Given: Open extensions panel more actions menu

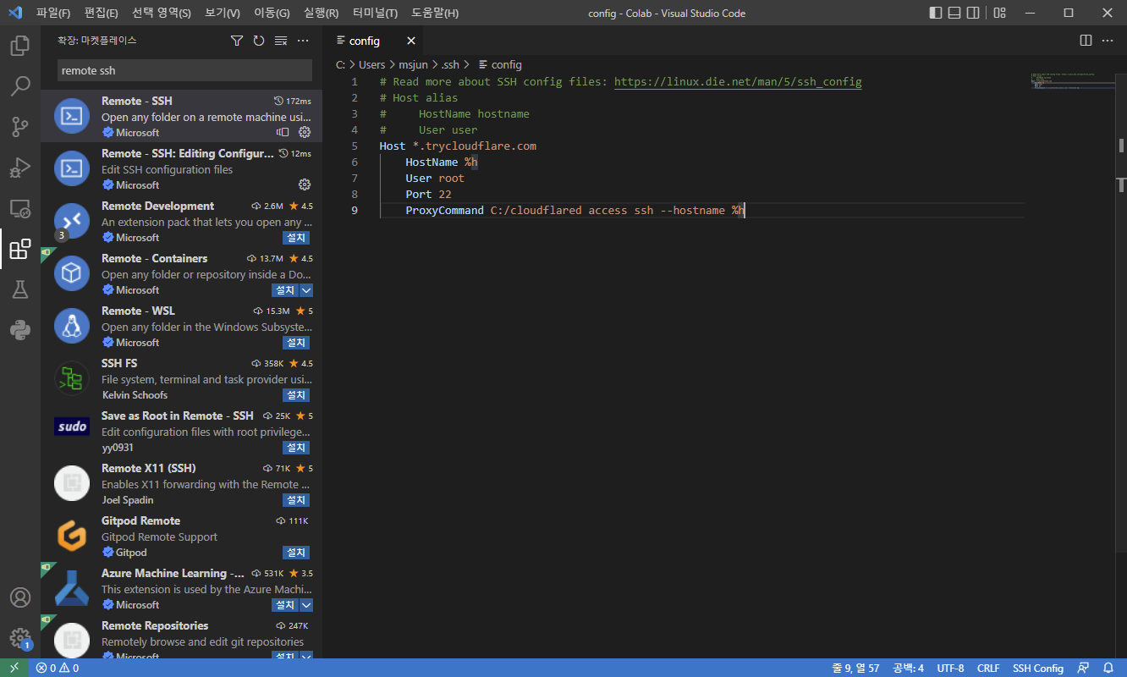Looking at the screenshot, I should (x=303, y=41).
